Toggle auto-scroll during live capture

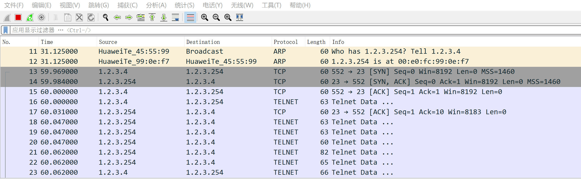(x=175, y=17)
